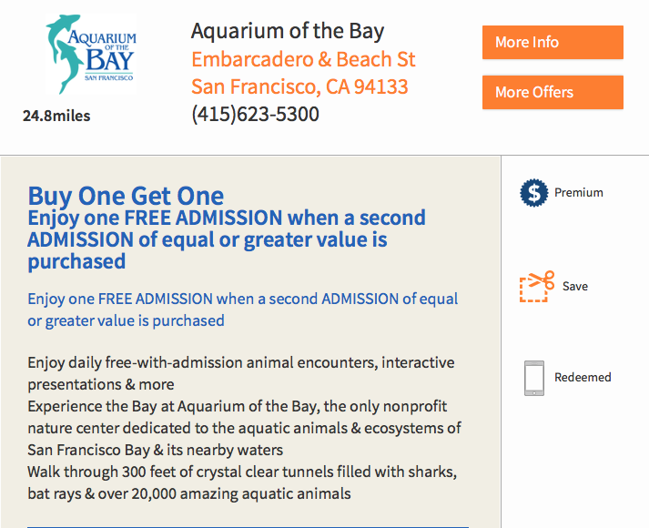The width and height of the screenshot is (649, 528).
Task: Click the Aquarium of the Bay title
Action: point(288,32)
